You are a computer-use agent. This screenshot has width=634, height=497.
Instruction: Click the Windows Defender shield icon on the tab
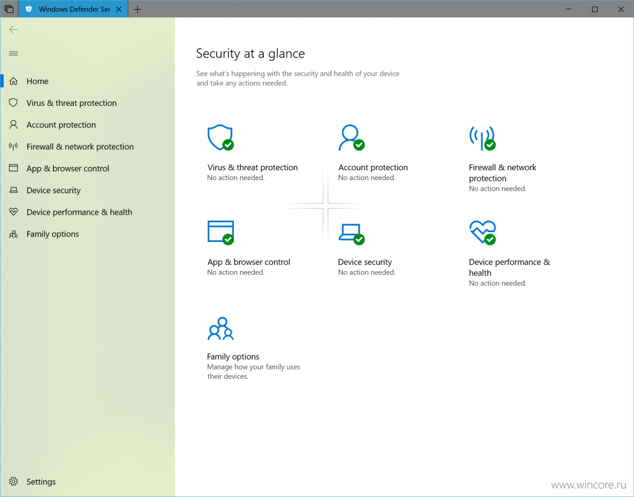28,9
